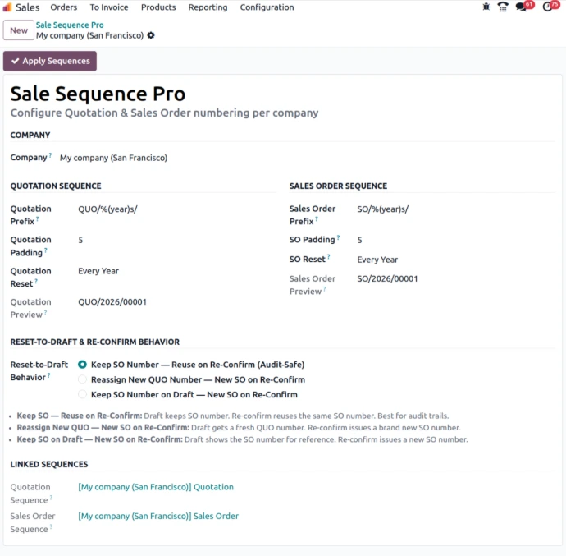Click the VoIP phone icon

[x=503, y=7]
